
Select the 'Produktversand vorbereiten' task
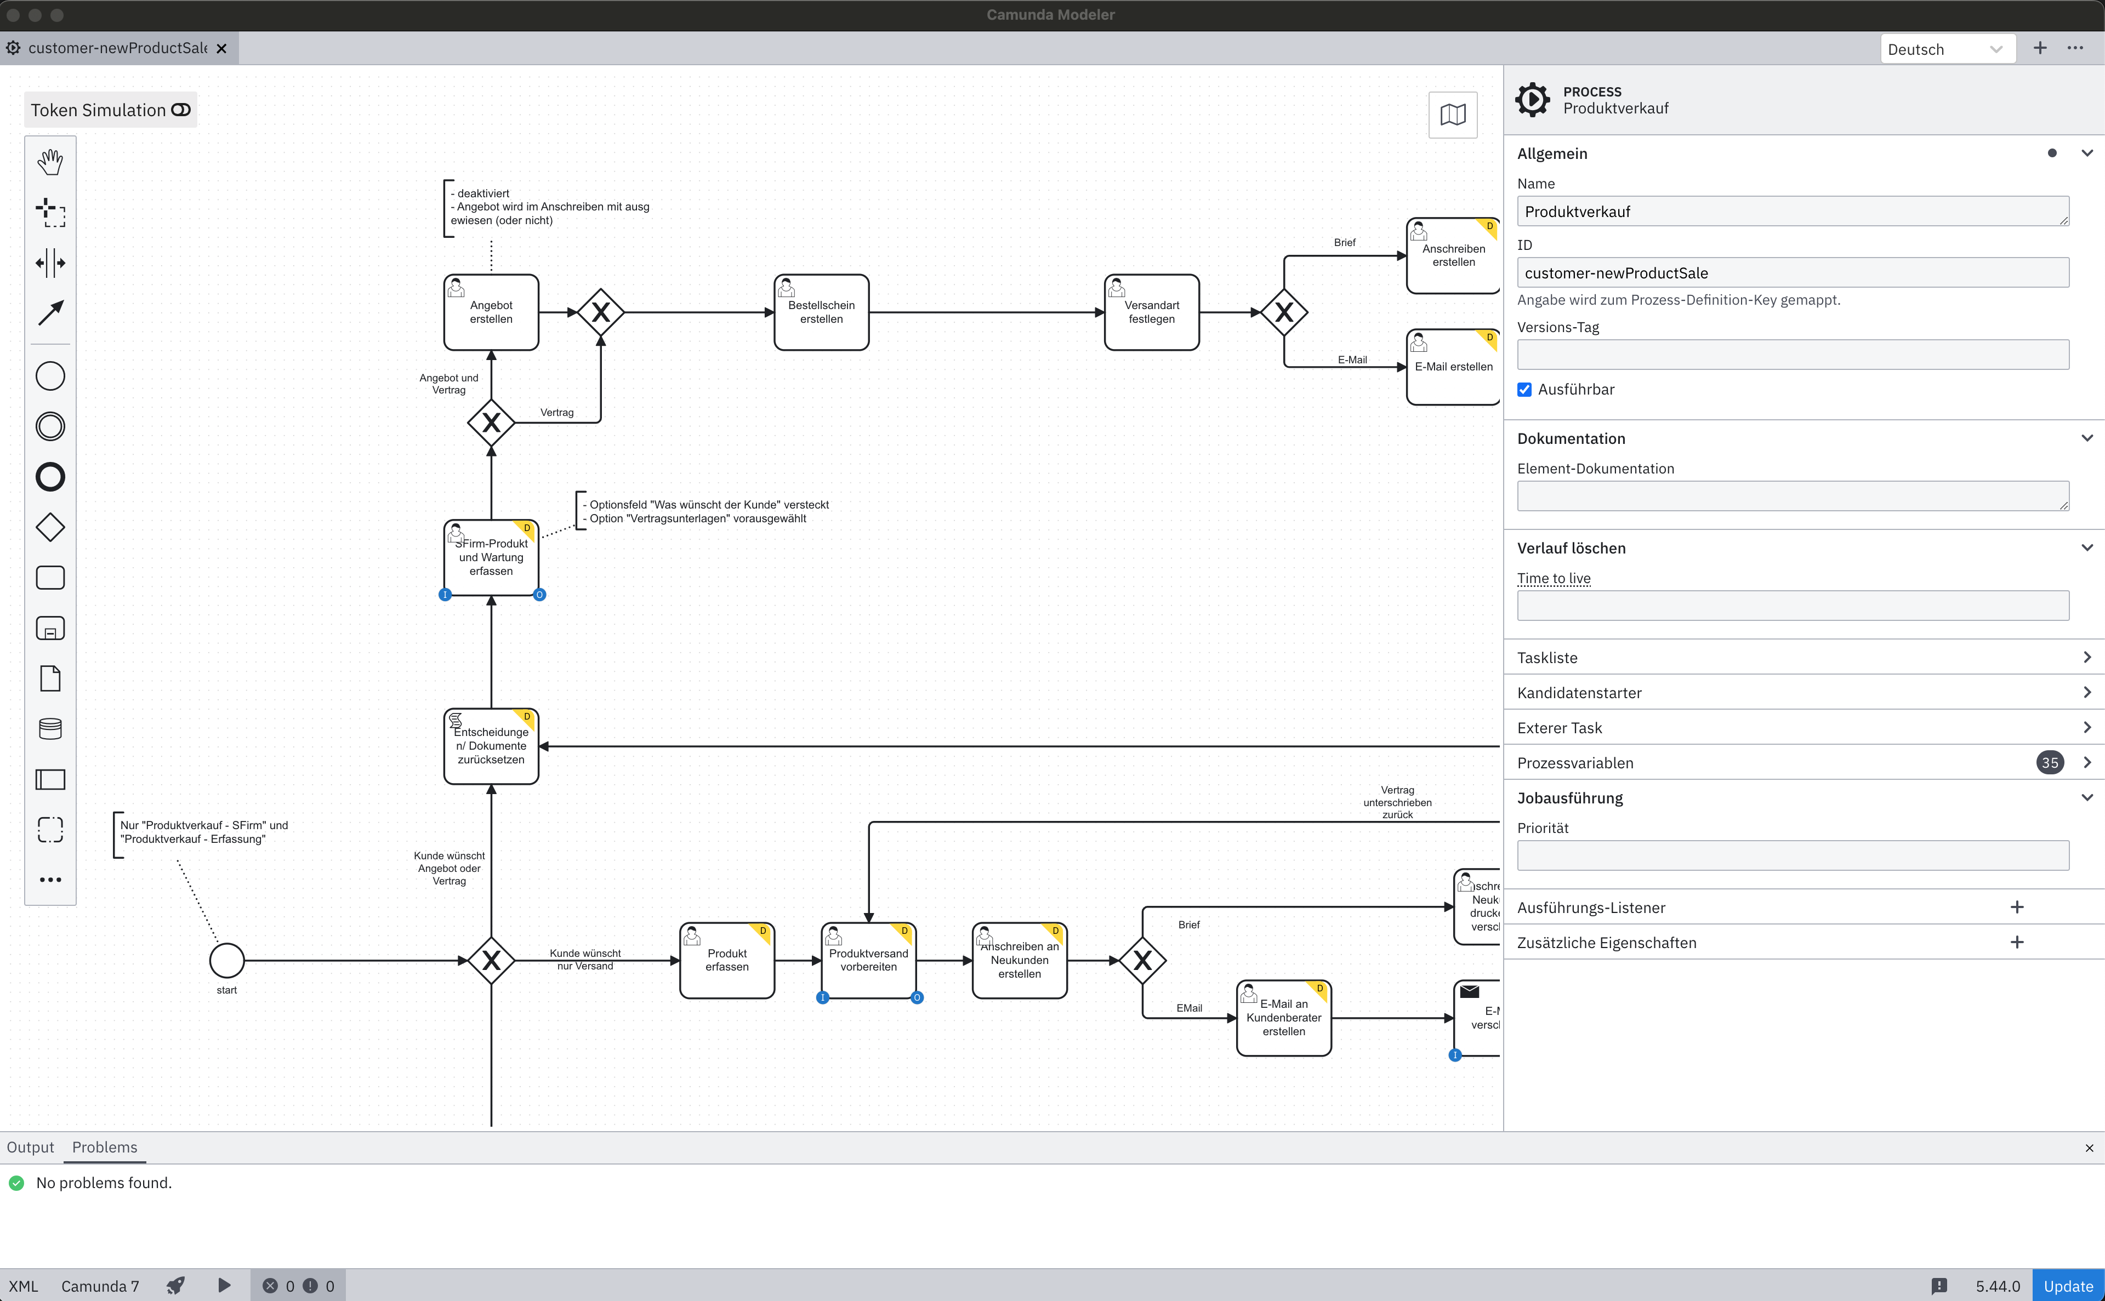pos(868,960)
